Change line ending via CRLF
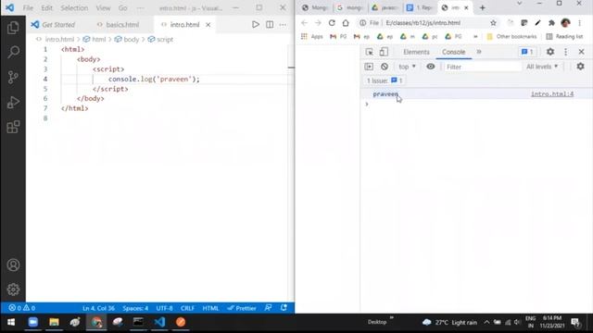Viewport: 593px width, 333px height. coord(187,308)
